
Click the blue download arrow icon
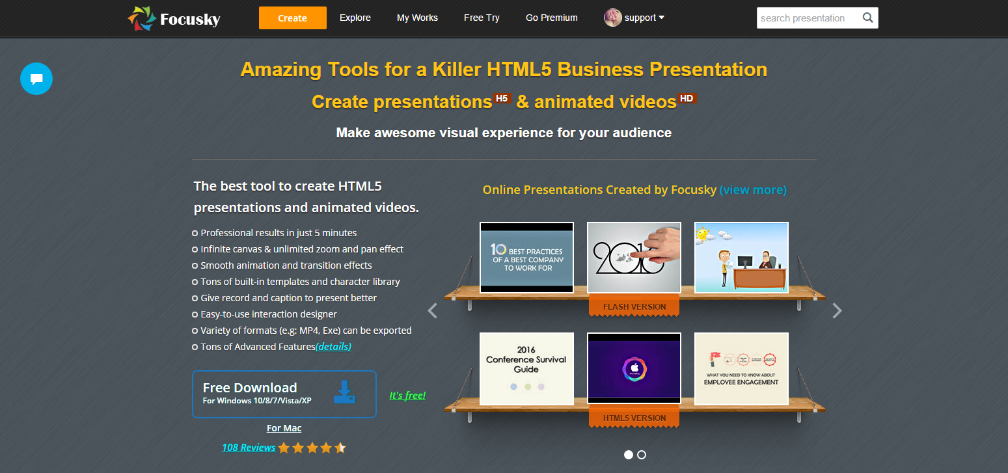(344, 392)
